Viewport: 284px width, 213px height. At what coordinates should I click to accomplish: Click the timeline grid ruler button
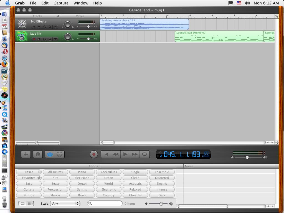point(277,16)
